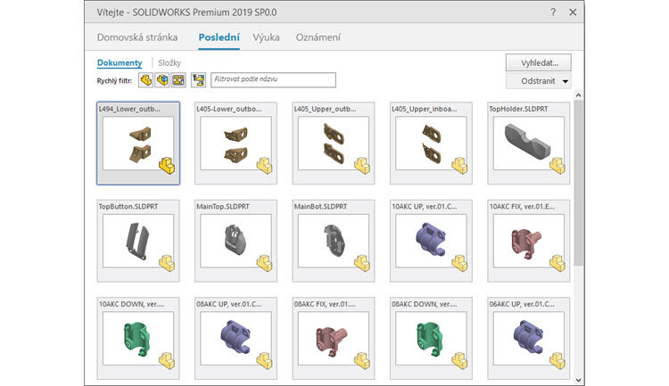Select the Složky view link

click(169, 62)
